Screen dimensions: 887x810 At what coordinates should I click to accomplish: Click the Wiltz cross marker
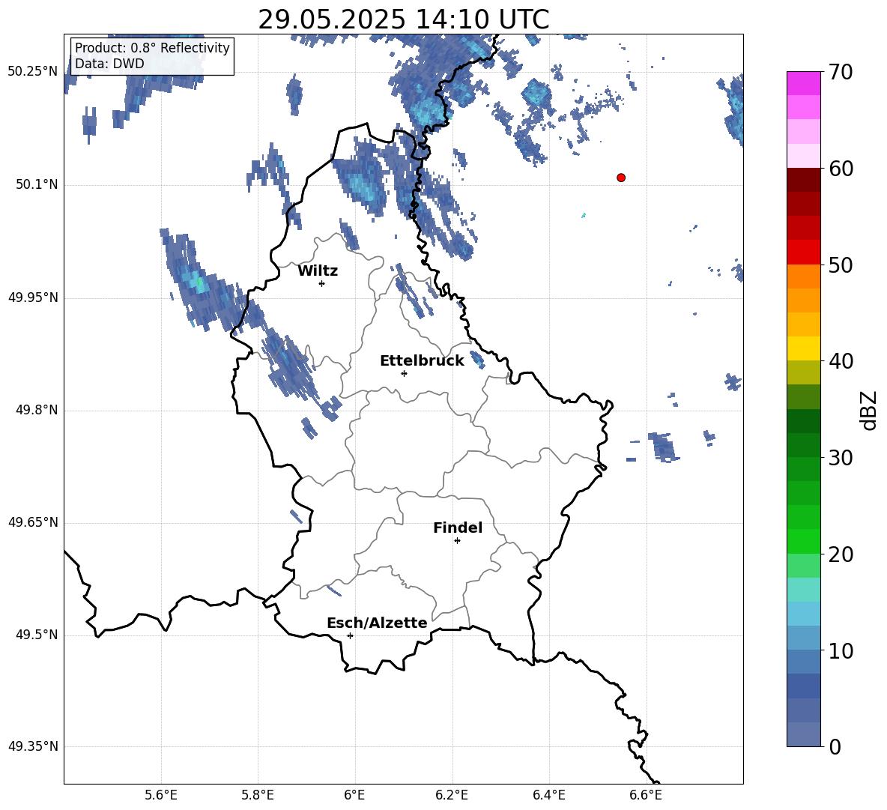click(x=322, y=283)
